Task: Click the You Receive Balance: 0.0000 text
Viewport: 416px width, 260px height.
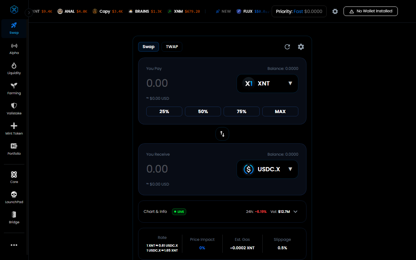Action: (283, 154)
